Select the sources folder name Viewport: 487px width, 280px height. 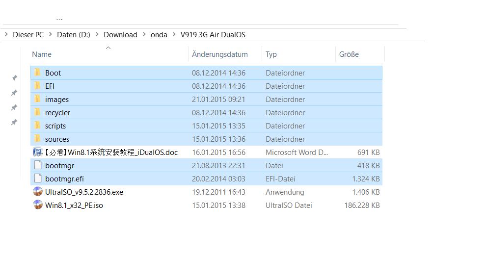pyautogui.click(x=57, y=139)
